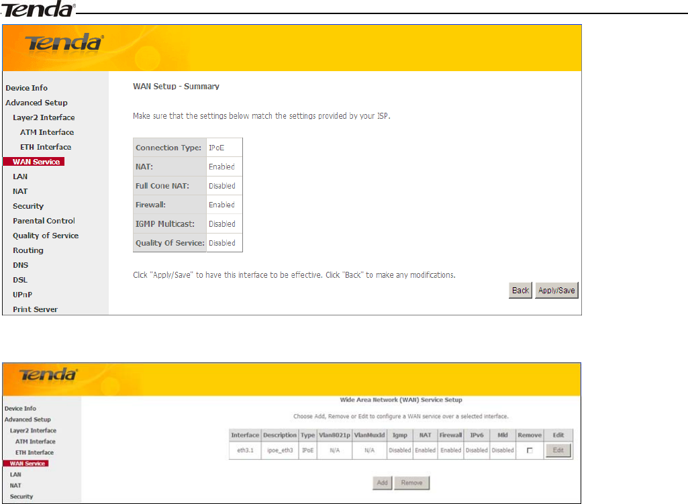The image size is (688, 504).
Task: Open NAT in lower sidebar
Action: click(15, 486)
